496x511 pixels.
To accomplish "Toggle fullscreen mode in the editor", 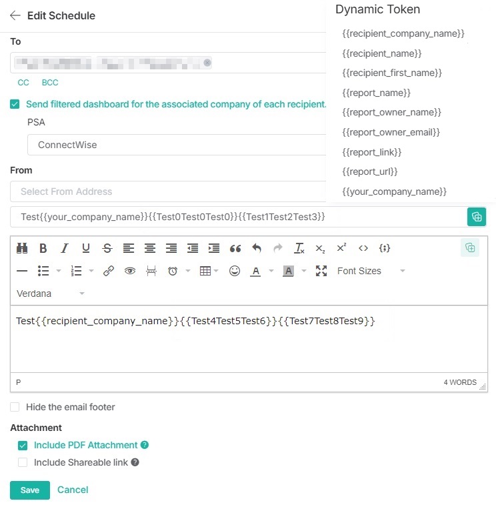I will pyautogui.click(x=321, y=271).
